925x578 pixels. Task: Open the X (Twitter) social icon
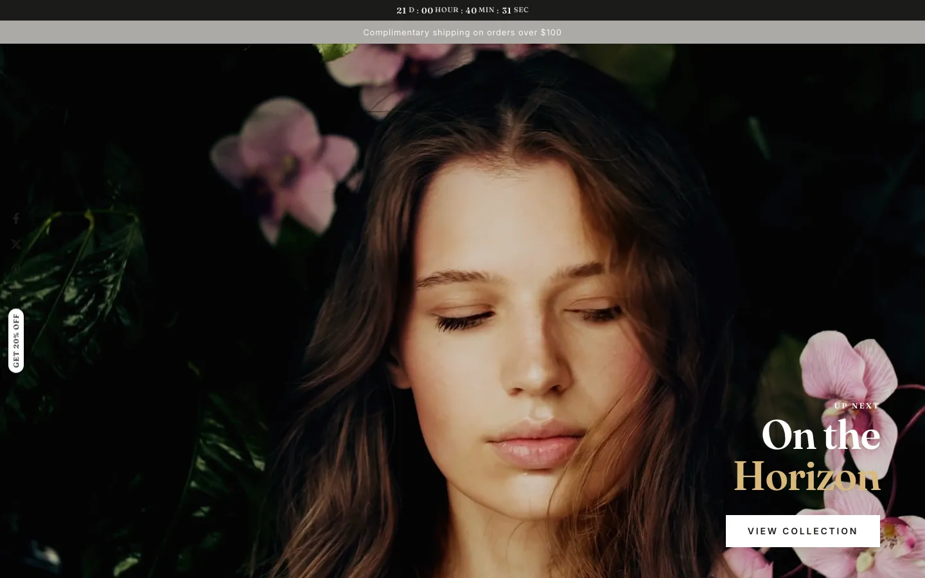point(16,244)
